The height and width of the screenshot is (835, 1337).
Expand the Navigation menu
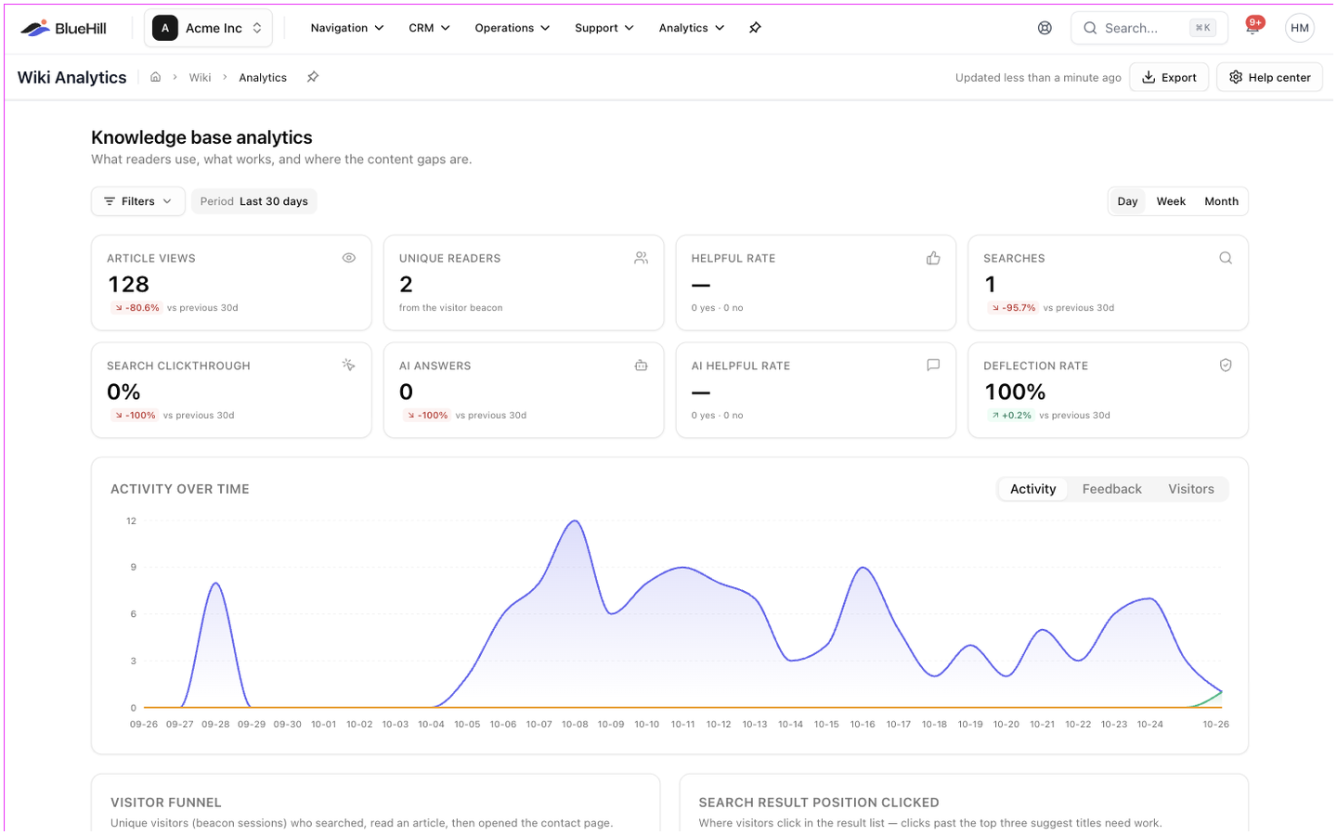click(x=347, y=28)
